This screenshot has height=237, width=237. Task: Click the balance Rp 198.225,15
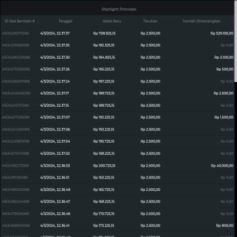[x=104, y=153]
